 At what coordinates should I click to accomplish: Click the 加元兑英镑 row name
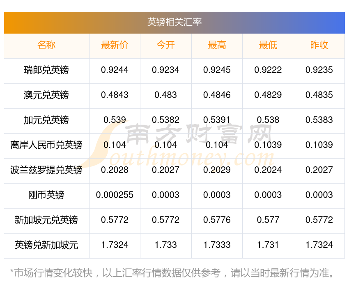46,120
